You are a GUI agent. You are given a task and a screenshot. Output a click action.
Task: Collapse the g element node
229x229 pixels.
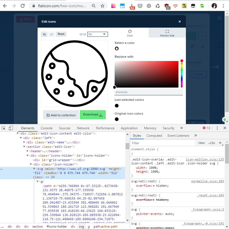(x=37, y=181)
